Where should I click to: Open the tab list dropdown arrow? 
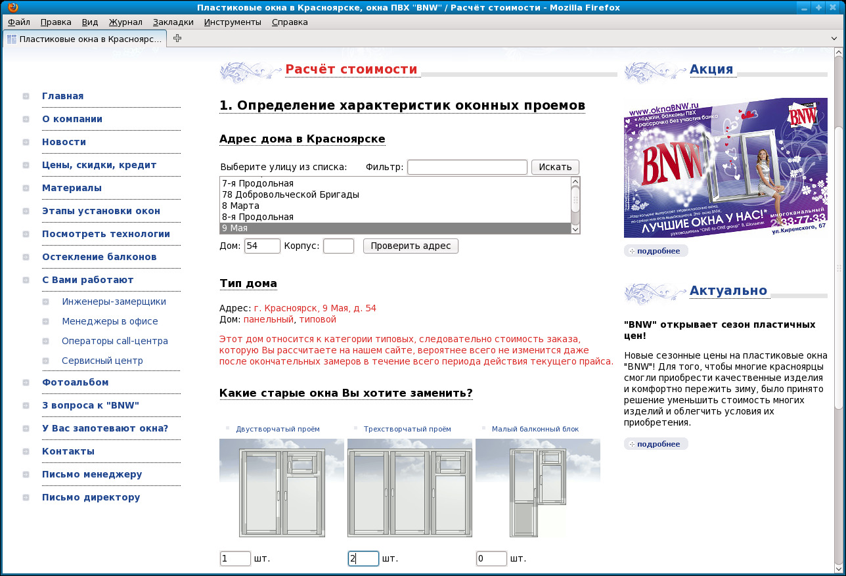click(x=835, y=39)
